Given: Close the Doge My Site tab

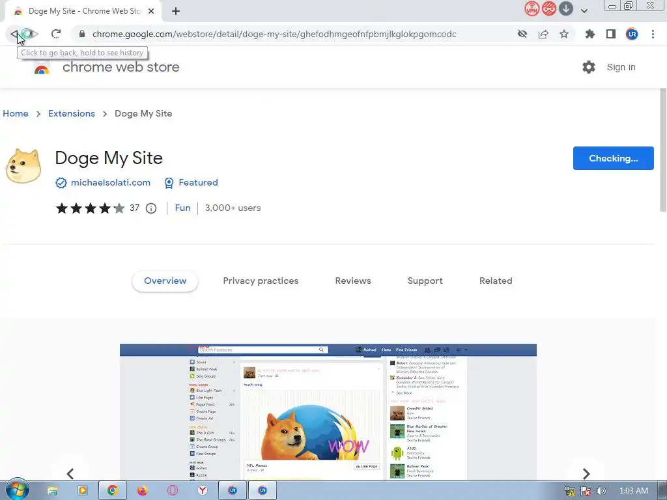Looking at the screenshot, I should pos(151,11).
